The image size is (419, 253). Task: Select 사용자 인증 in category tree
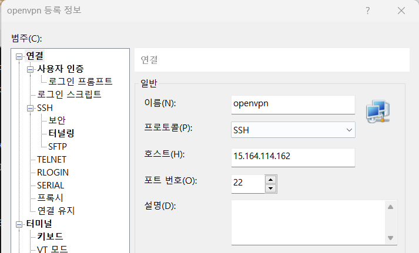(x=61, y=69)
